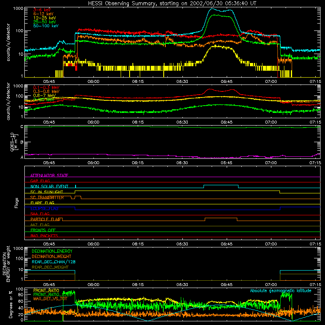Click the SC_TRANSMITTER flag label
Viewport: 325px width, 325px height.
[47, 197]
